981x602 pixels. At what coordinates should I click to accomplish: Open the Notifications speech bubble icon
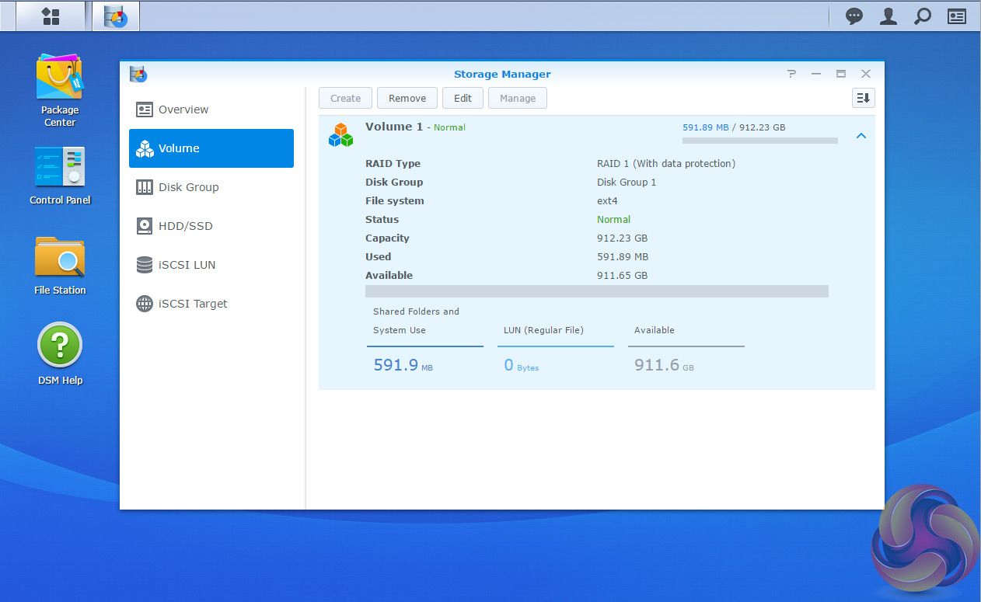854,16
